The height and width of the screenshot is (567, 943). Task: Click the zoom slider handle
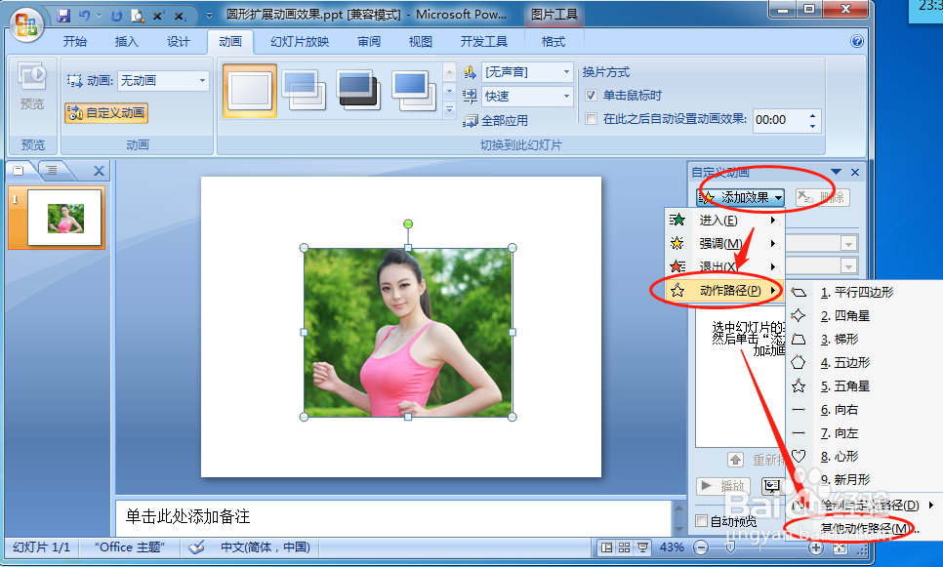click(730, 547)
